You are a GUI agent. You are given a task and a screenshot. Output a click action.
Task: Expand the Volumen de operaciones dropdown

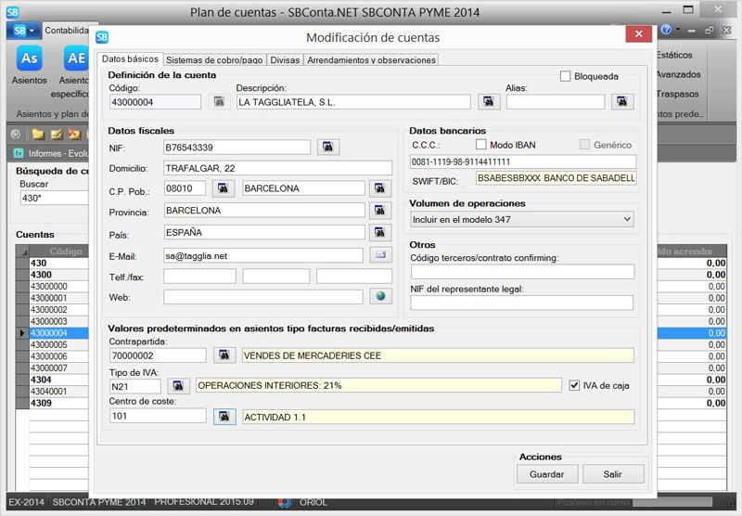pos(627,219)
